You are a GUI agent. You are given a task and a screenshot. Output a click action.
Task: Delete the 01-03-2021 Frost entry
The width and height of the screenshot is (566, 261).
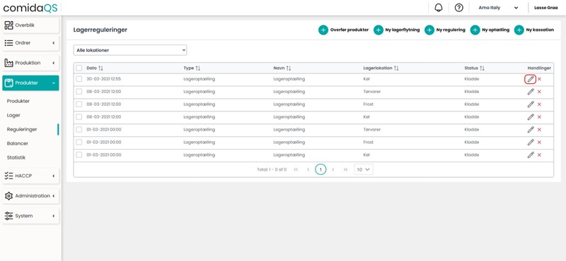(x=539, y=142)
